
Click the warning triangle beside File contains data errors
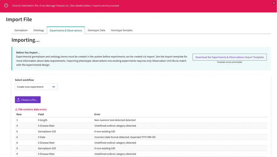(x=16, y=109)
